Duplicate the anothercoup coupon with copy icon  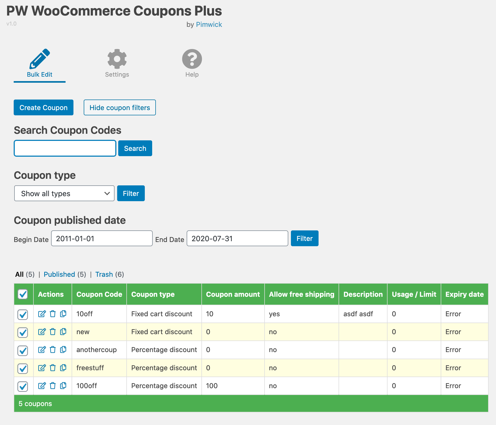(63, 350)
